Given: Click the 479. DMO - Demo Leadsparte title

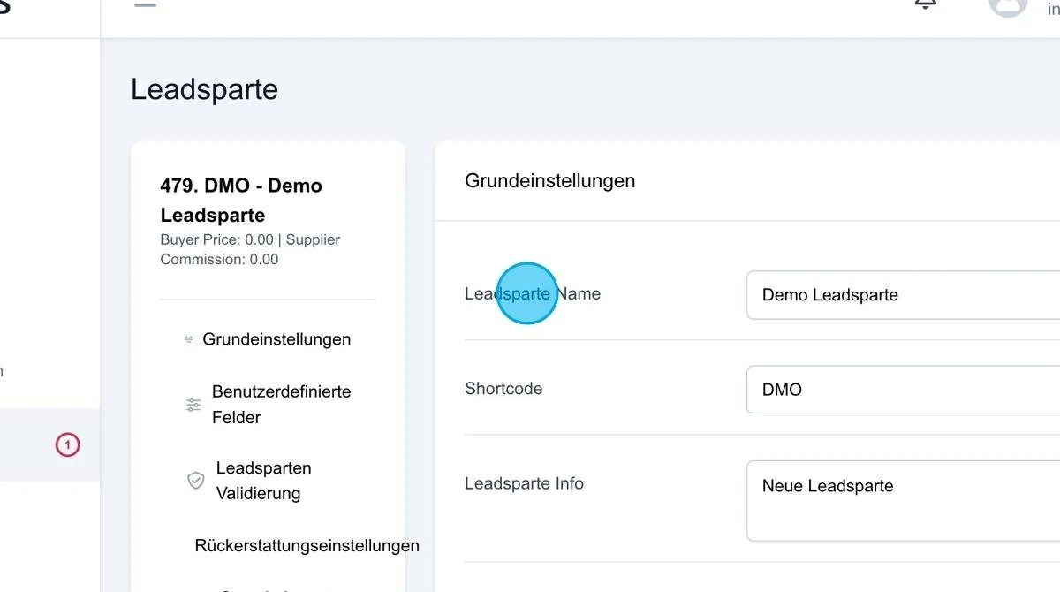Looking at the screenshot, I should coord(241,201).
